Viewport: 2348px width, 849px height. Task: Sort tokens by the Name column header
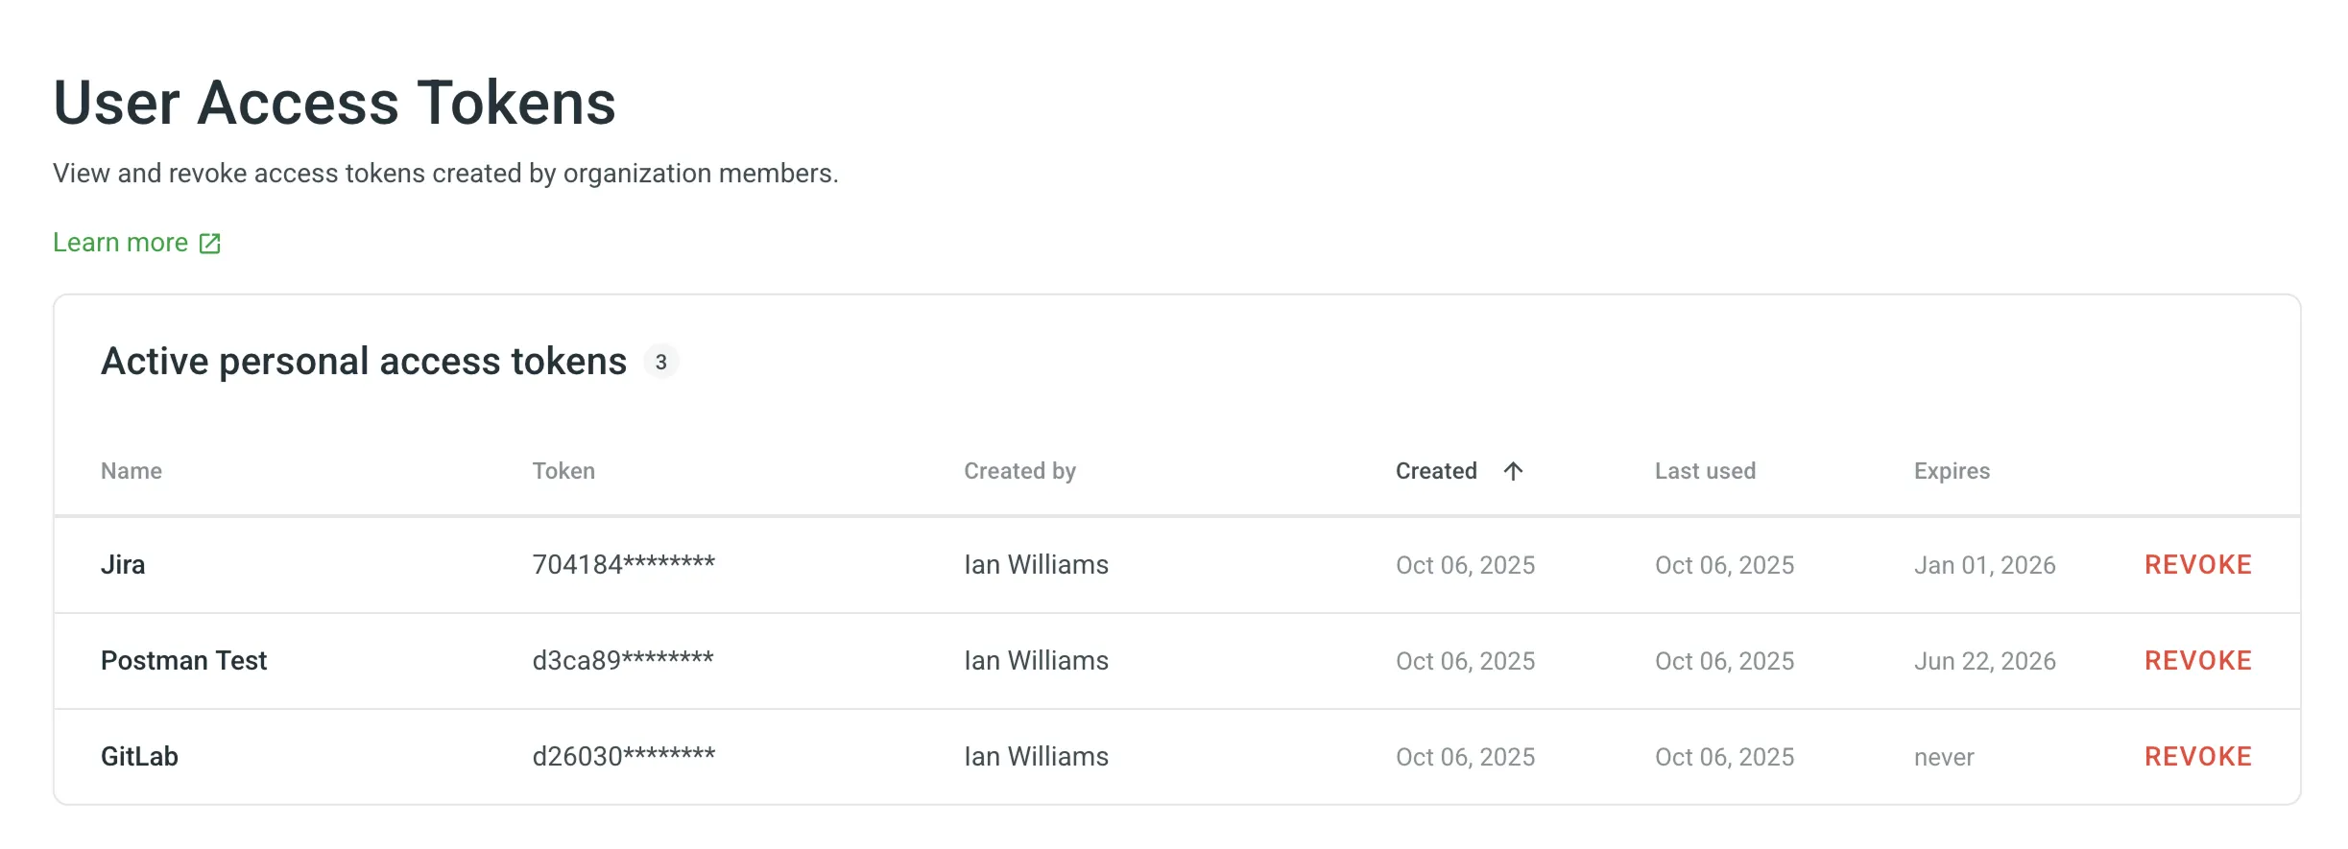coord(132,471)
